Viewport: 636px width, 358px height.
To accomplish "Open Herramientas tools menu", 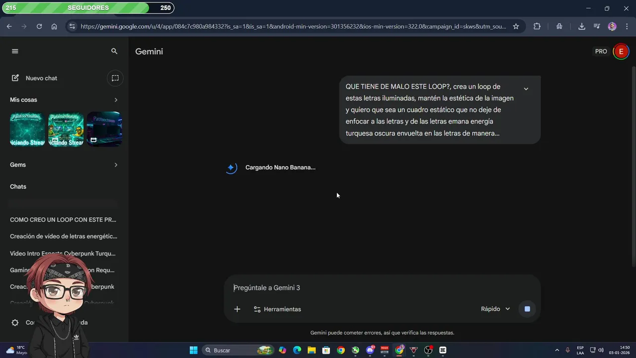I will coord(277,309).
